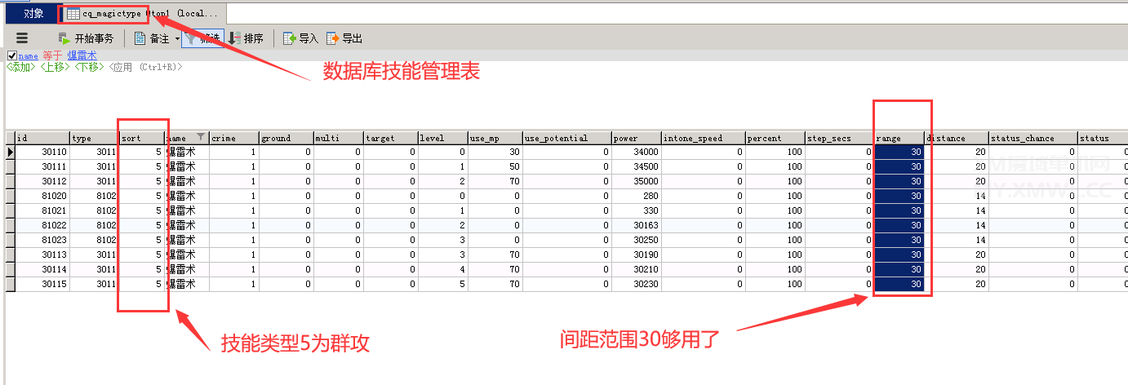Change the 等于 filter operator
The image size is (1128, 385).
(x=52, y=55)
